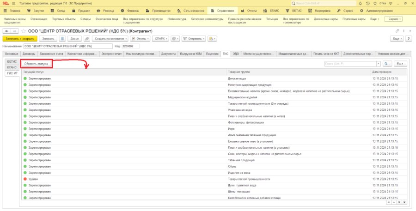Select the Удален status row
416x211 pixels.
pyautogui.click(x=214, y=179)
